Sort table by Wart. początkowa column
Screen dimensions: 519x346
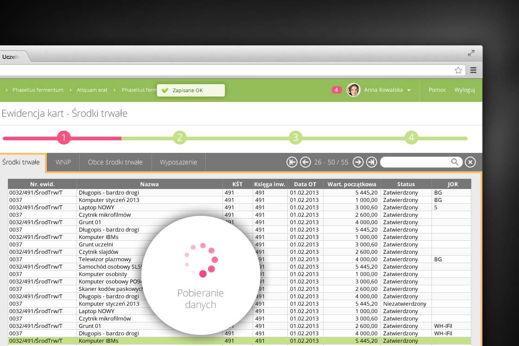352,184
